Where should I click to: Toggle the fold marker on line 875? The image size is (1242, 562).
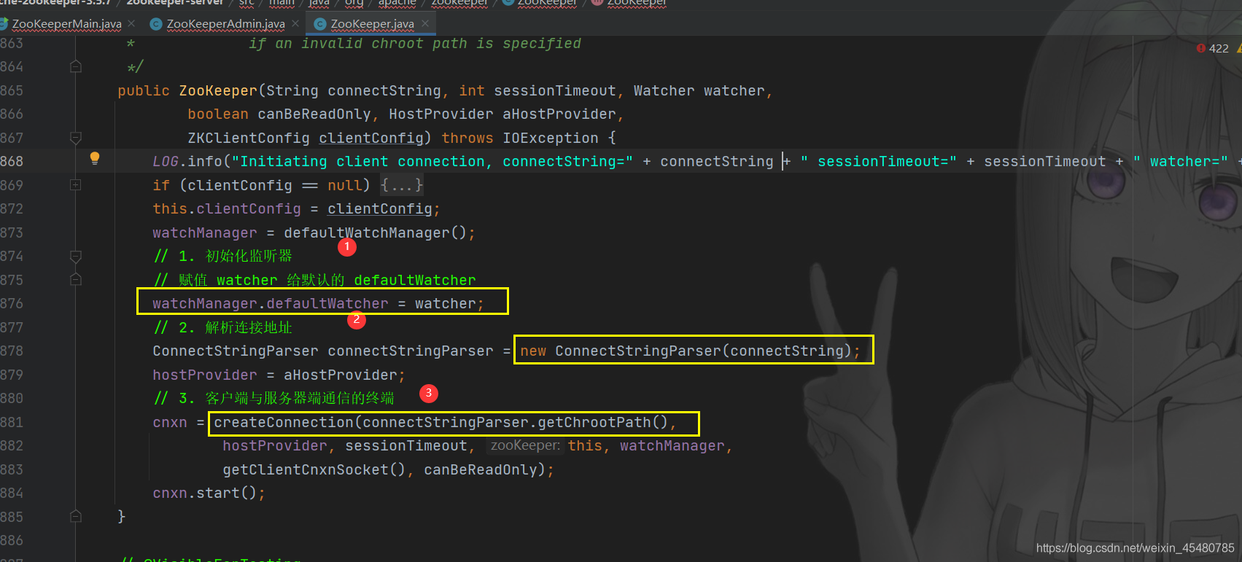pos(76,280)
